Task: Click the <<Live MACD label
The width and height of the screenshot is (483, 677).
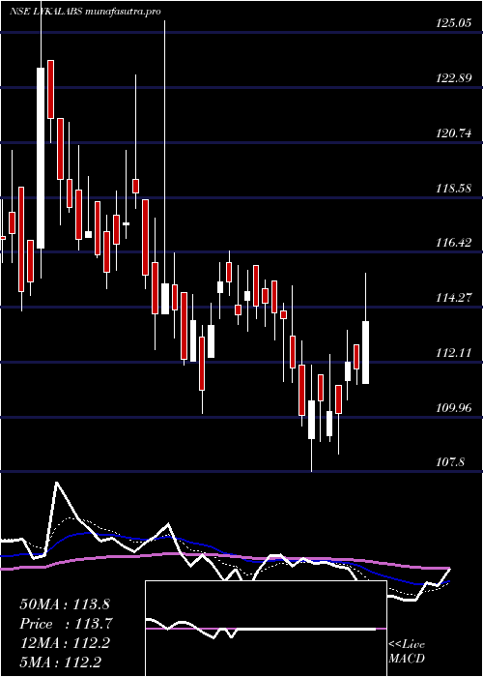Action: tap(407, 652)
